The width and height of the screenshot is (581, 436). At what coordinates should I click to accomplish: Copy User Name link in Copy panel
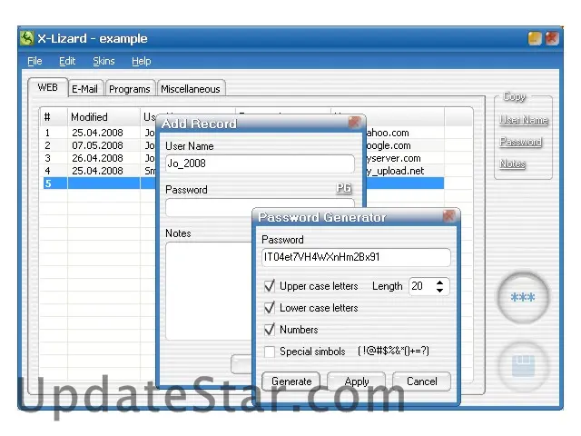pos(524,120)
